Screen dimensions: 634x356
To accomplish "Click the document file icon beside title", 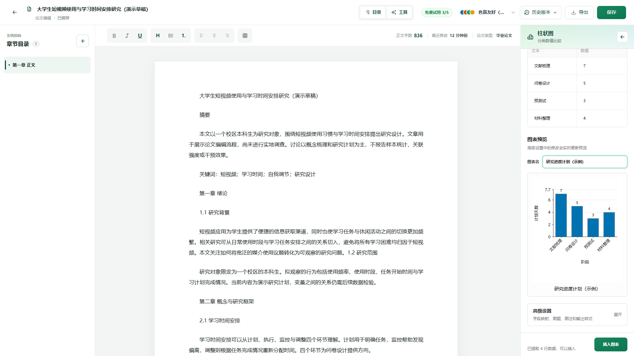I will (x=29, y=9).
